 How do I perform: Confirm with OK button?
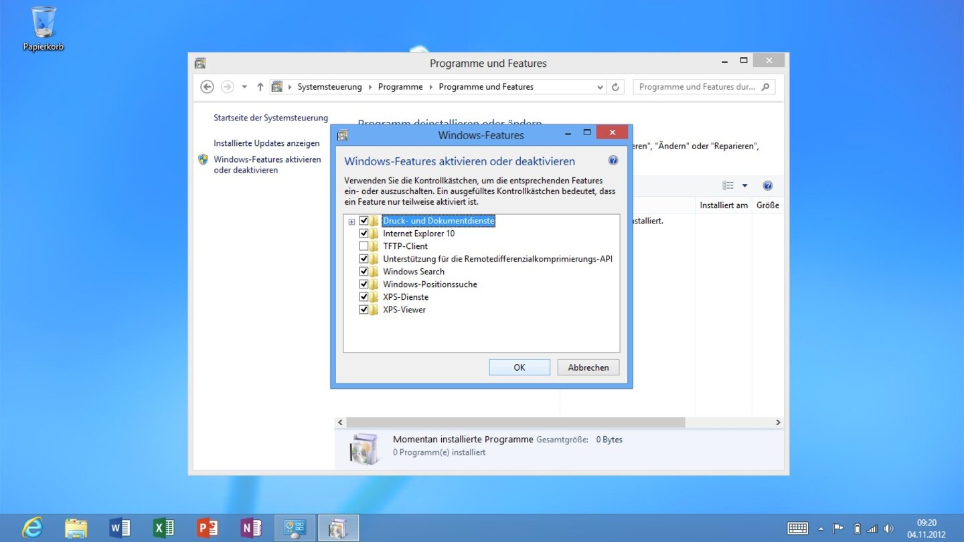click(x=519, y=367)
